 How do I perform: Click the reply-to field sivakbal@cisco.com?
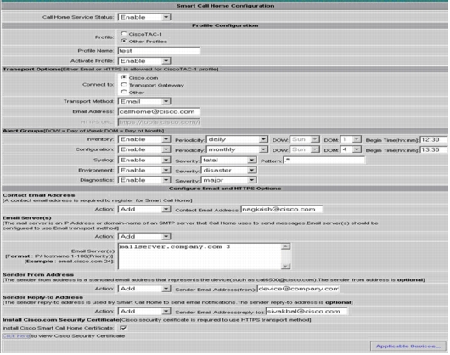[307, 312]
